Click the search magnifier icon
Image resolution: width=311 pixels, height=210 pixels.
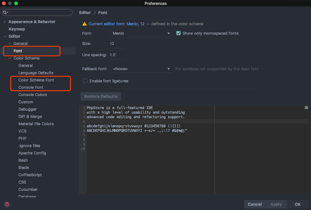pyautogui.click(x=5, y=13)
